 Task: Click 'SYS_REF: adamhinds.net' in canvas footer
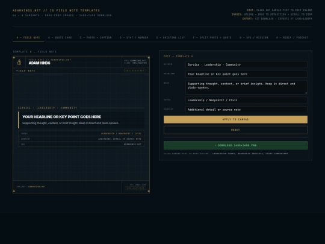tap(31, 187)
